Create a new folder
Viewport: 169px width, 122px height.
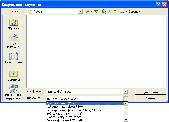[116, 12]
